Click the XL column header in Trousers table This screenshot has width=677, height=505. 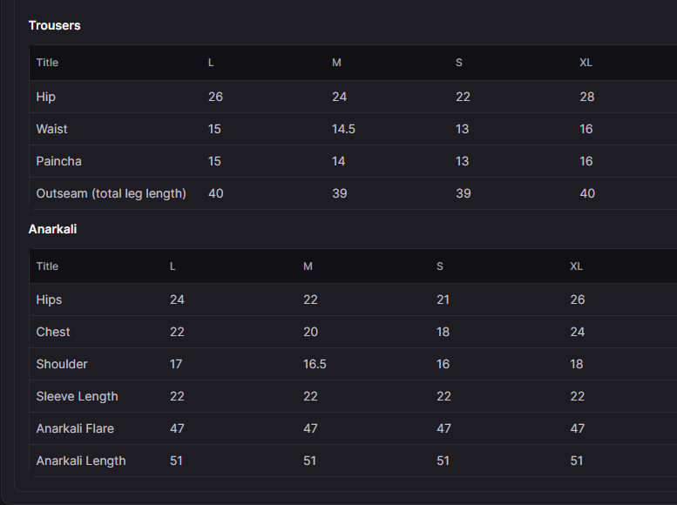tap(586, 63)
